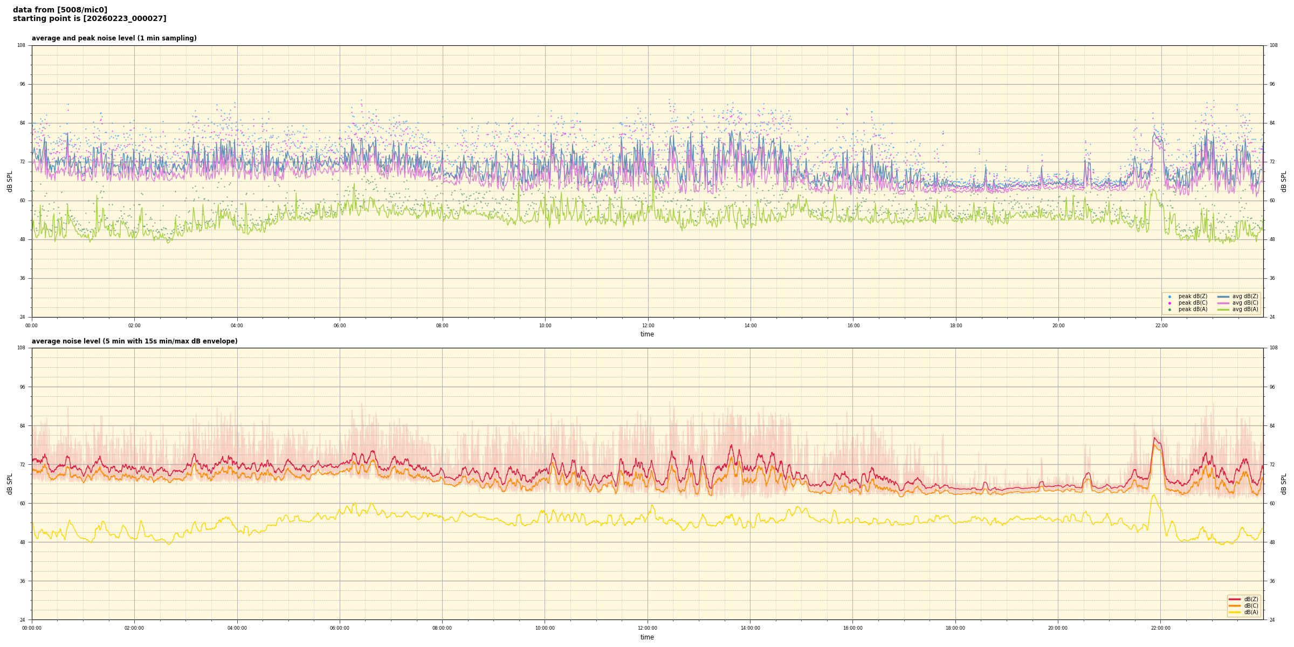
Task: Click the bottom chart 'time' axis label
Action: 647,637
